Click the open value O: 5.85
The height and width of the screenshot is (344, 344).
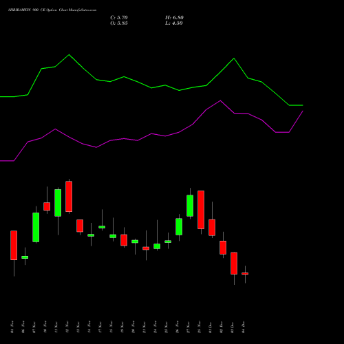tap(119, 23)
